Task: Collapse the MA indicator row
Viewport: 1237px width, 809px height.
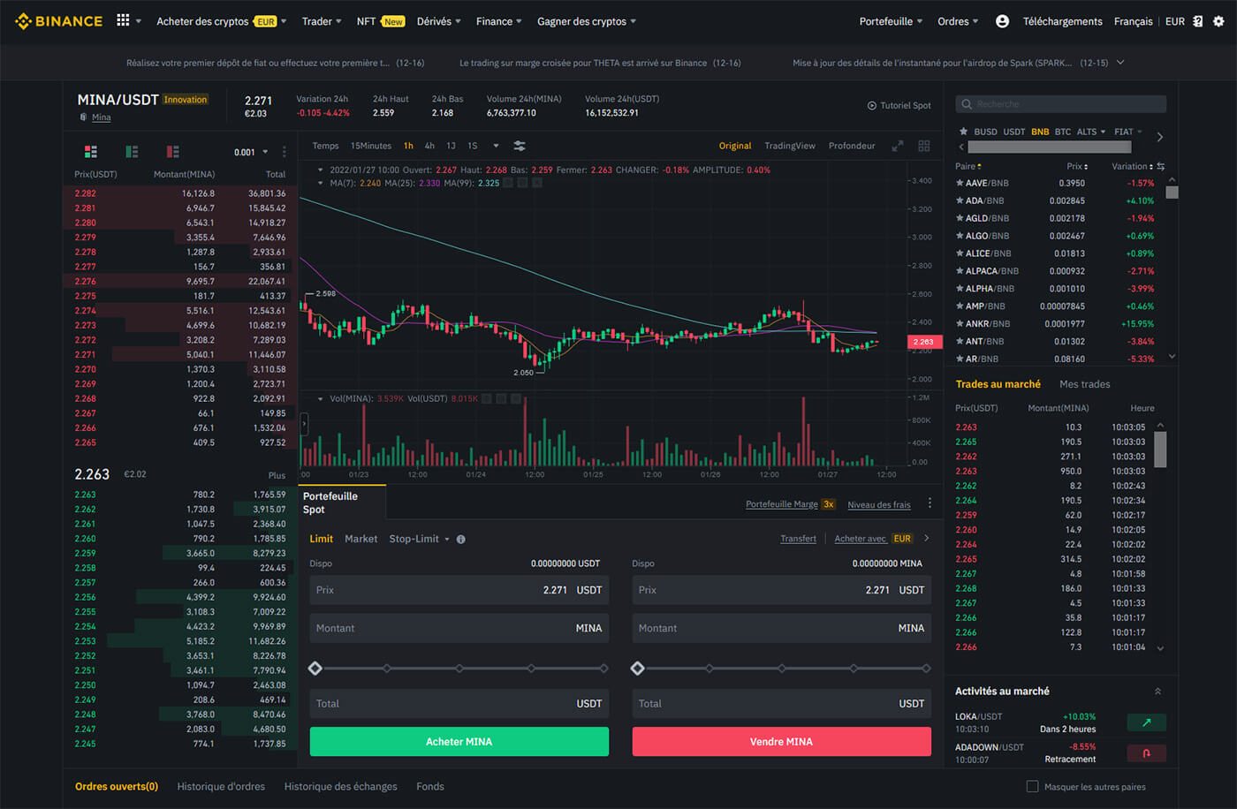Action: pos(321,183)
